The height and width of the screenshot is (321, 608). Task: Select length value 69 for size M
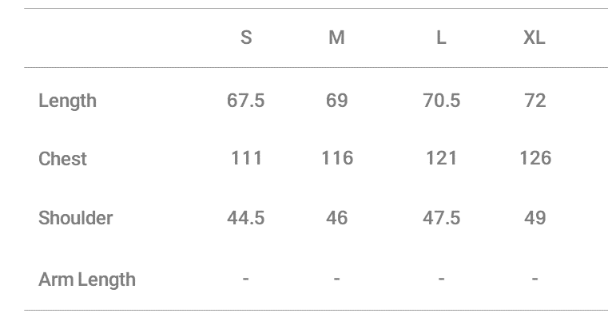click(336, 101)
